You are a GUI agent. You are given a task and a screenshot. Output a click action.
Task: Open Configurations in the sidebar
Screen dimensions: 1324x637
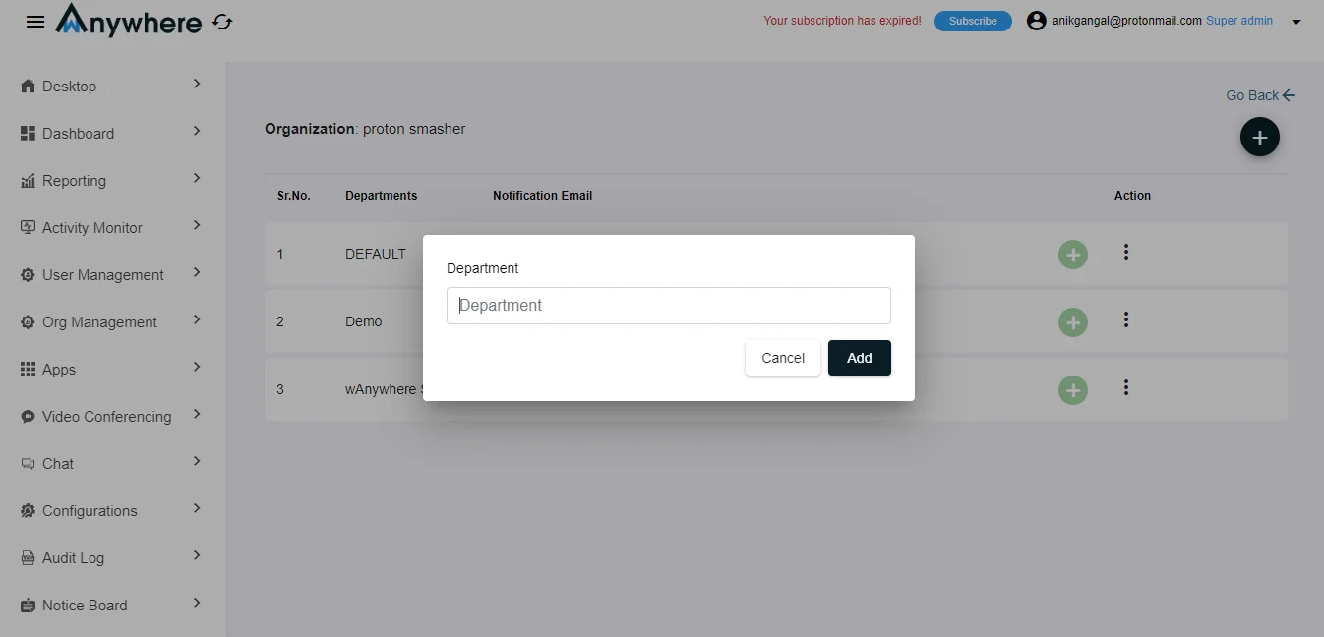[x=90, y=511]
